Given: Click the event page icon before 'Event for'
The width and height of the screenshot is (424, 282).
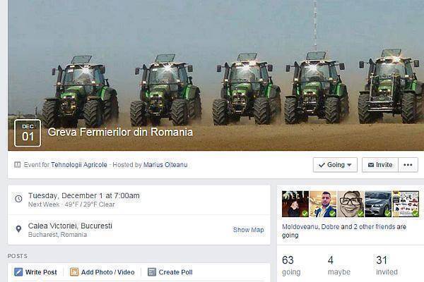Looking at the screenshot, I should tap(17, 164).
